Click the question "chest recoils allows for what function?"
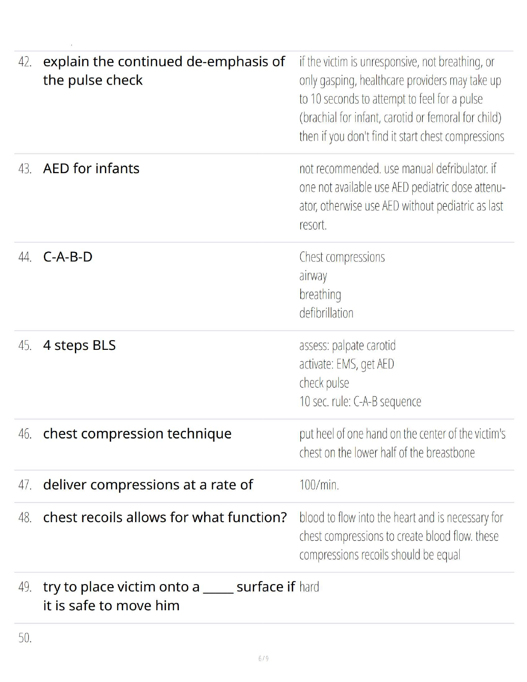Viewport: 527px width, 682px height. [x=165, y=517]
